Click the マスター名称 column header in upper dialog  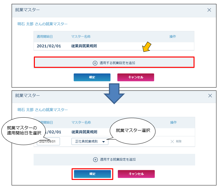point(81,37)
